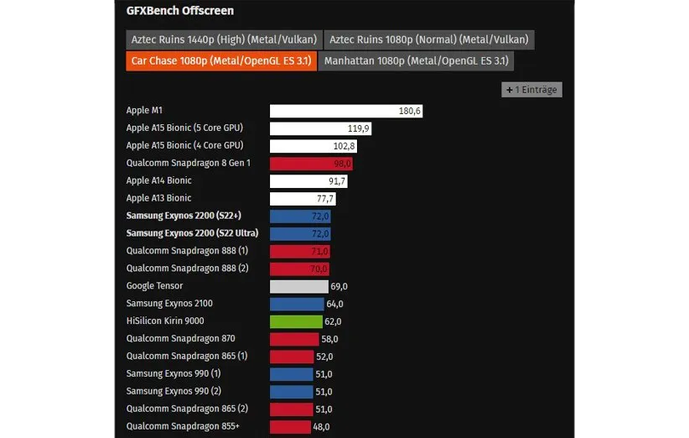
Task: Select Qualcomm Snapdragon 888 (1) label
Action: click(x=187, y=251)
